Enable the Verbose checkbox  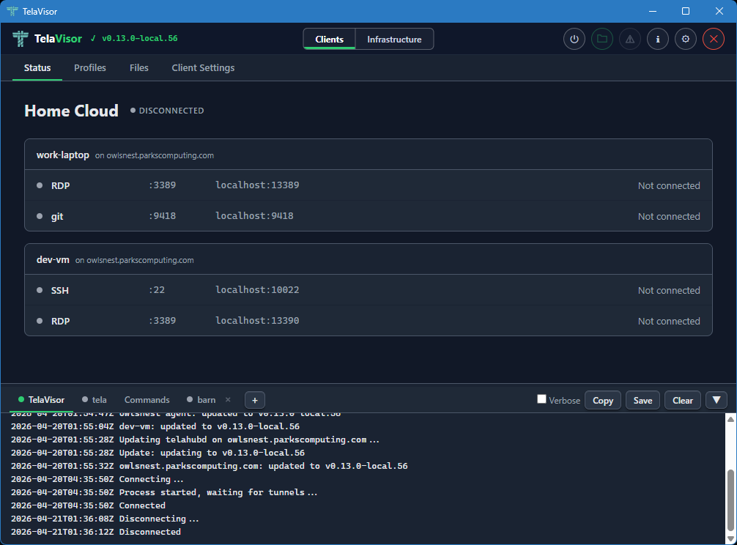click(542, 399)
